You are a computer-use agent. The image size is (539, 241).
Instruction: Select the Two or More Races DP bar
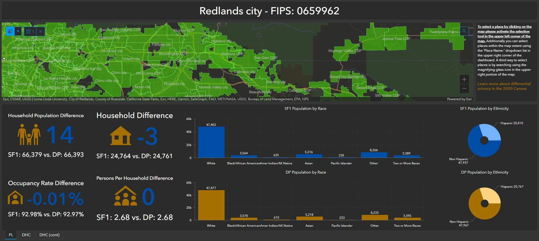(x=407, y=219)
